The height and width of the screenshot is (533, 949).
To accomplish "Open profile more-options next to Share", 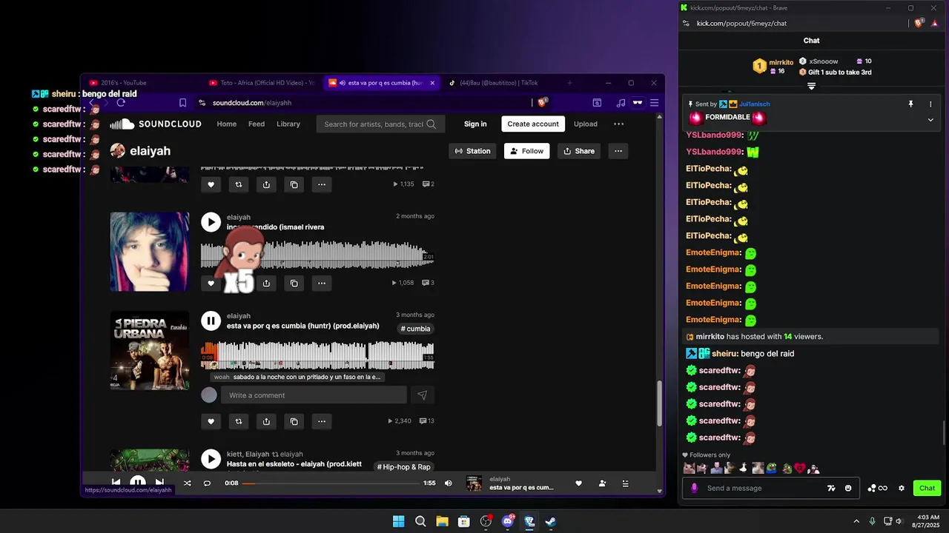I will point(618,151).
